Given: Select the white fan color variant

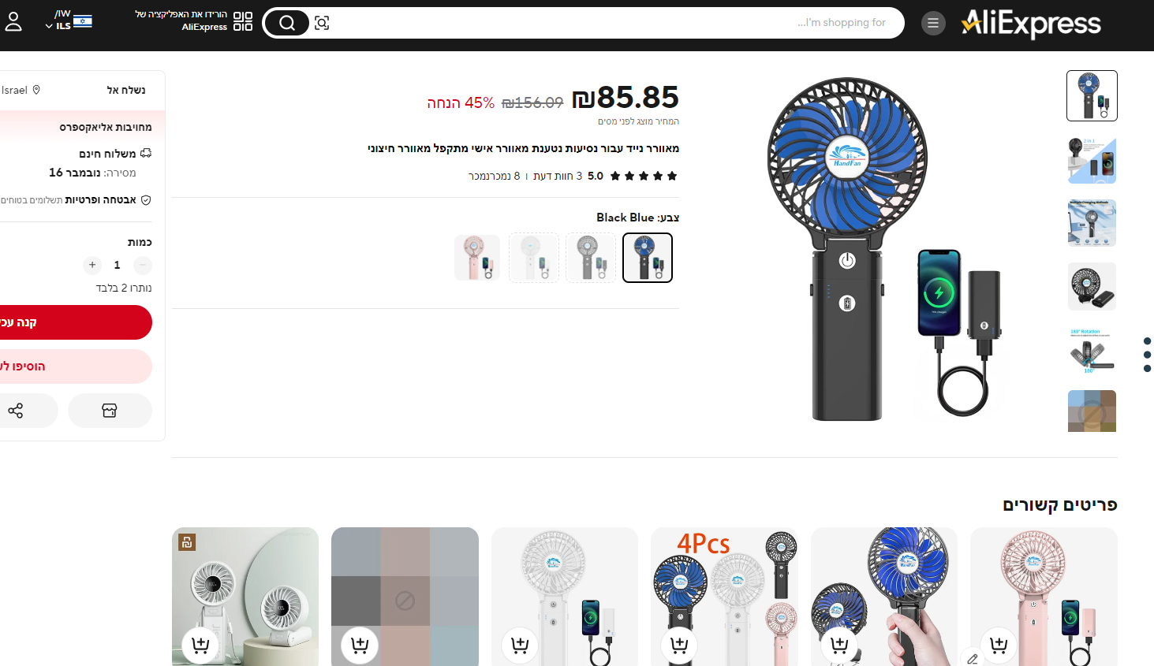Looking at the screenshot, I should [534, 258].
